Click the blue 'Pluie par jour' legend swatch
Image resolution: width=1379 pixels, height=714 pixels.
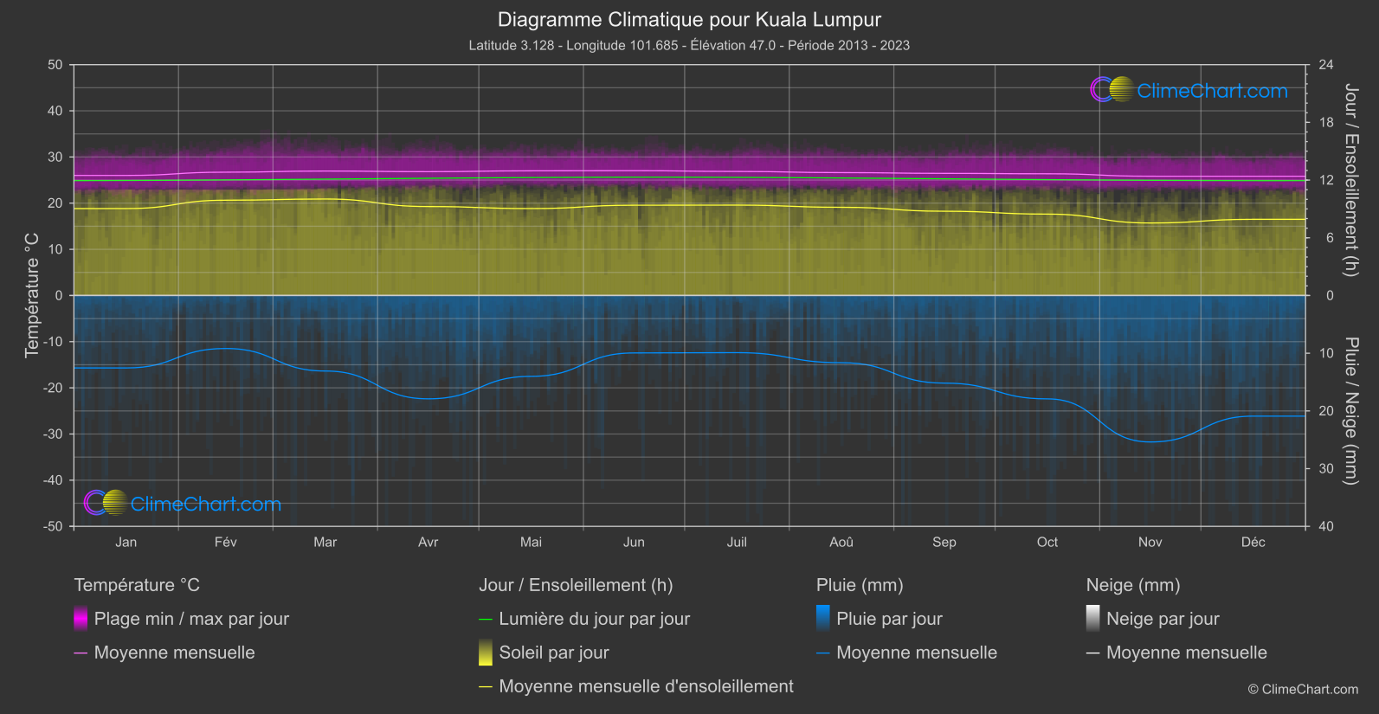[823, 619]
